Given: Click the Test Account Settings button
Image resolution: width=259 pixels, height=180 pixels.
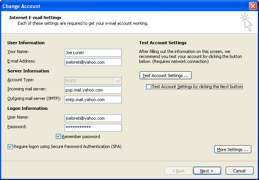Looking at the screenshot, I should pos(166,76).
